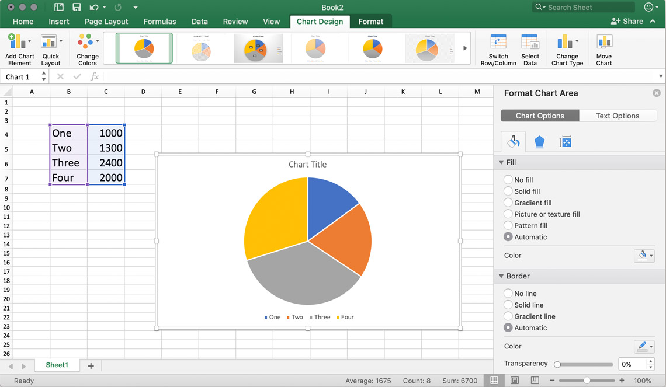Click the Move Chart icon

[x=603, y=49]
